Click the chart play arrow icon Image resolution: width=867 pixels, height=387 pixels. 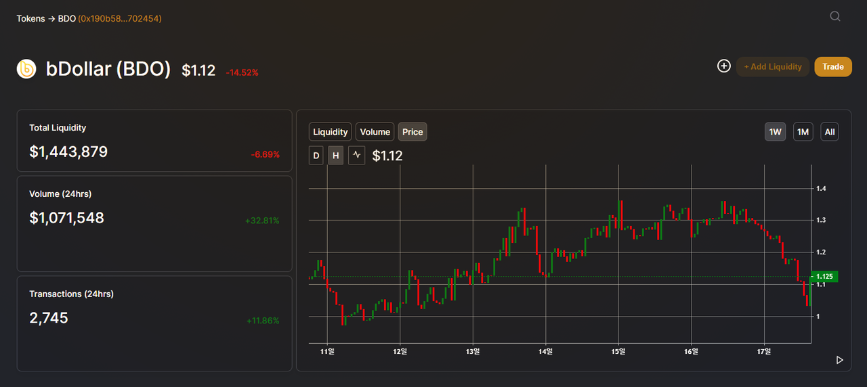click(x=840, y=360)
